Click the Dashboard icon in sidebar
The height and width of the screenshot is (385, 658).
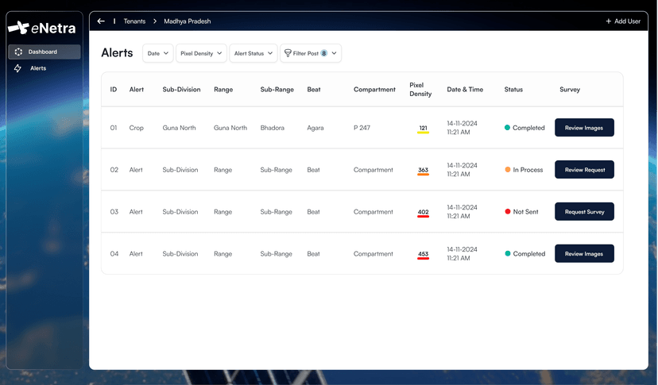(18, 52)
